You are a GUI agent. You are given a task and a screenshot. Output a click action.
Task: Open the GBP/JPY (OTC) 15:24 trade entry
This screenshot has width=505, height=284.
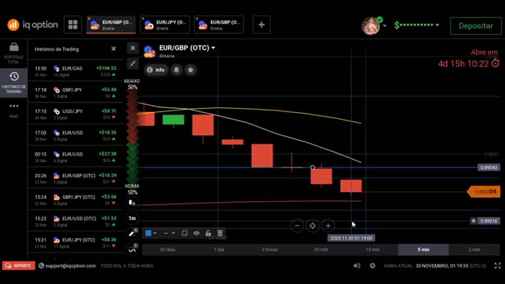coord(75,200)
